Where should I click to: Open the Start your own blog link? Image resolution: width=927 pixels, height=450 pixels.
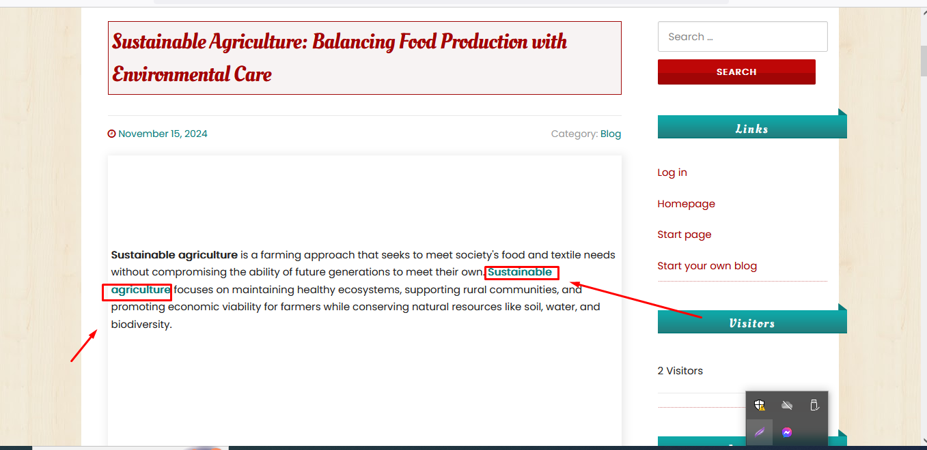point(707,266)
